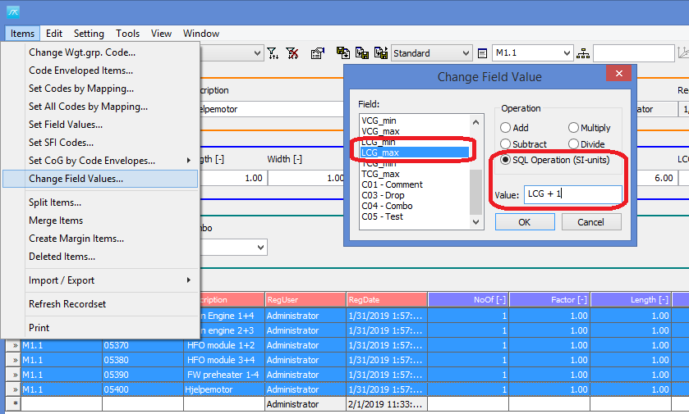Select C04 - Combo in Field list
689x414 pixels.
pos(415,206)
